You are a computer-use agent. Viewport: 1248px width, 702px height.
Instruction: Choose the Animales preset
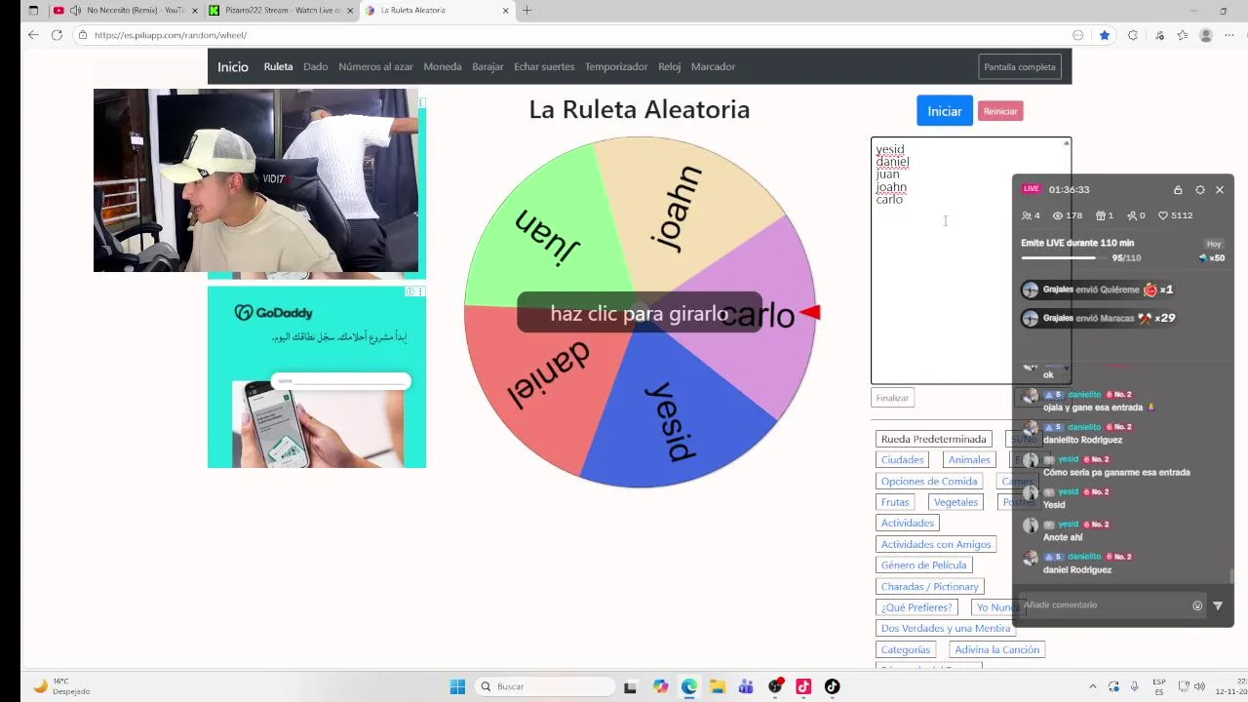click(x=969, y=460)
